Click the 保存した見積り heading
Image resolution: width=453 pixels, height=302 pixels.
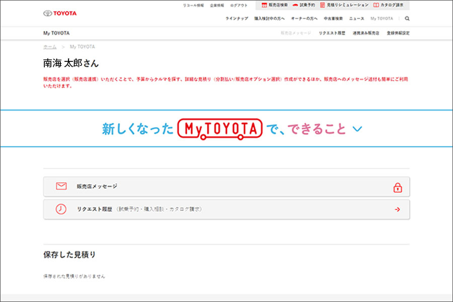coord(69,255)
